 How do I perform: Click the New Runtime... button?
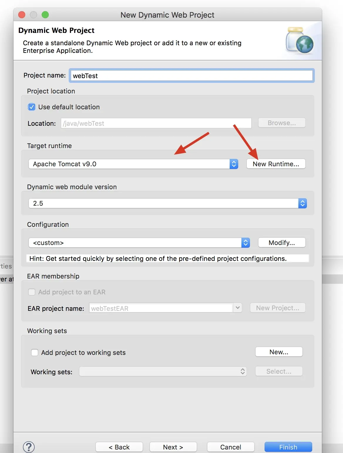tap(276, 164)
